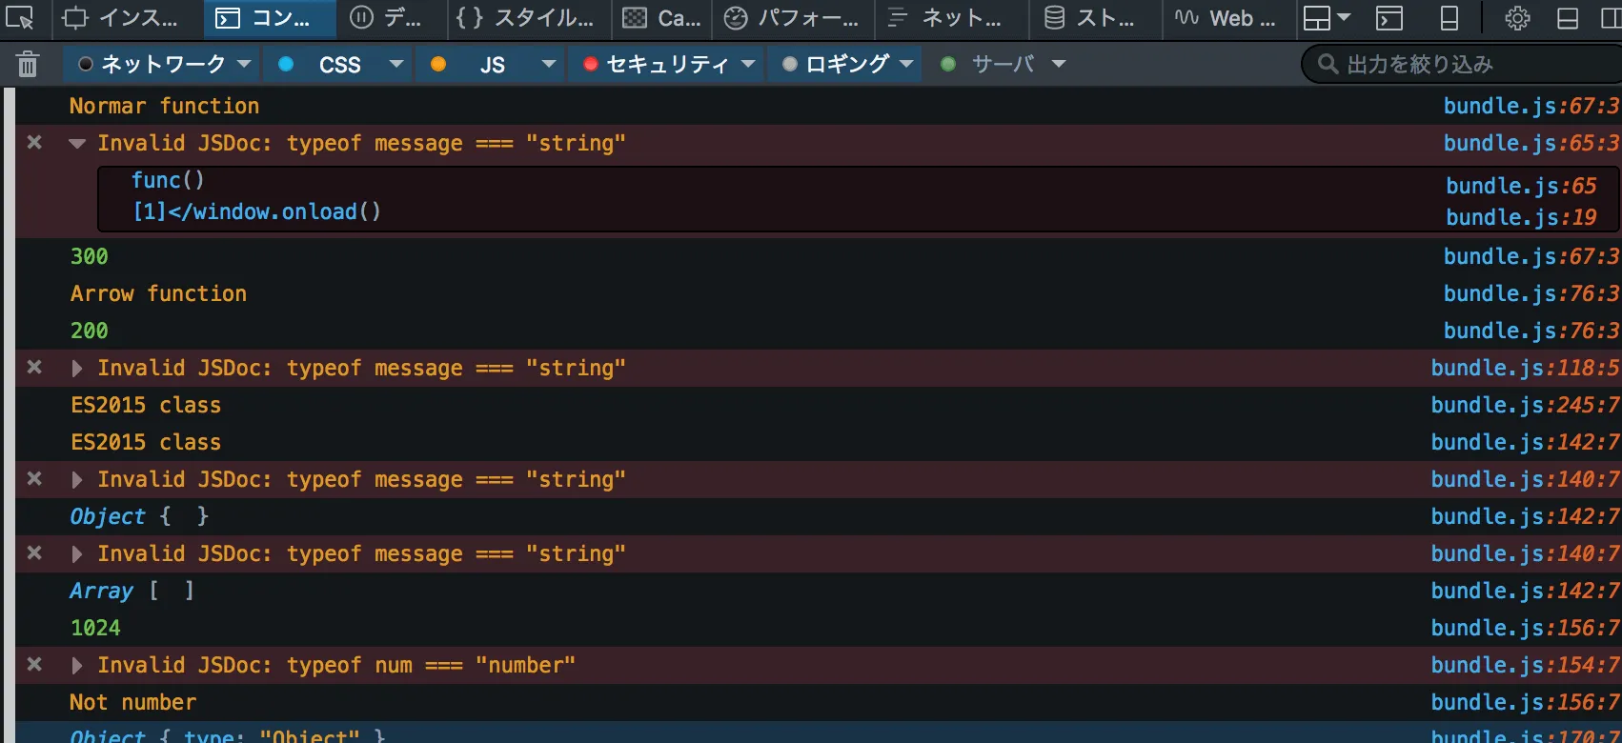Inspect the logged Array [ ] entry
1622x743 pixels.
coord(132,591)
